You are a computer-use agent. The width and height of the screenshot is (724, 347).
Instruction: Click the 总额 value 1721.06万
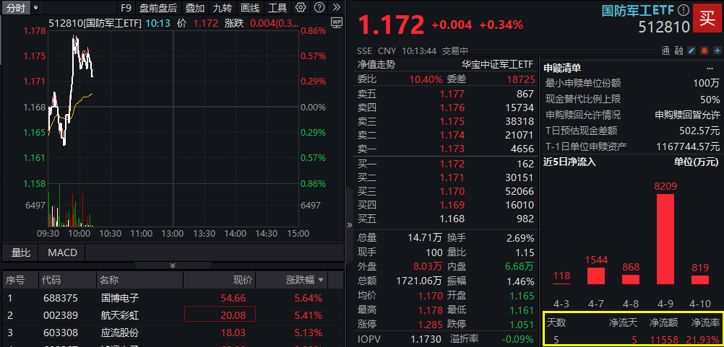[419, 281]
